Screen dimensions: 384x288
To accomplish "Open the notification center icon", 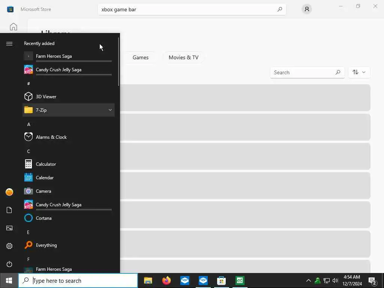I will [x=372, y=281].
